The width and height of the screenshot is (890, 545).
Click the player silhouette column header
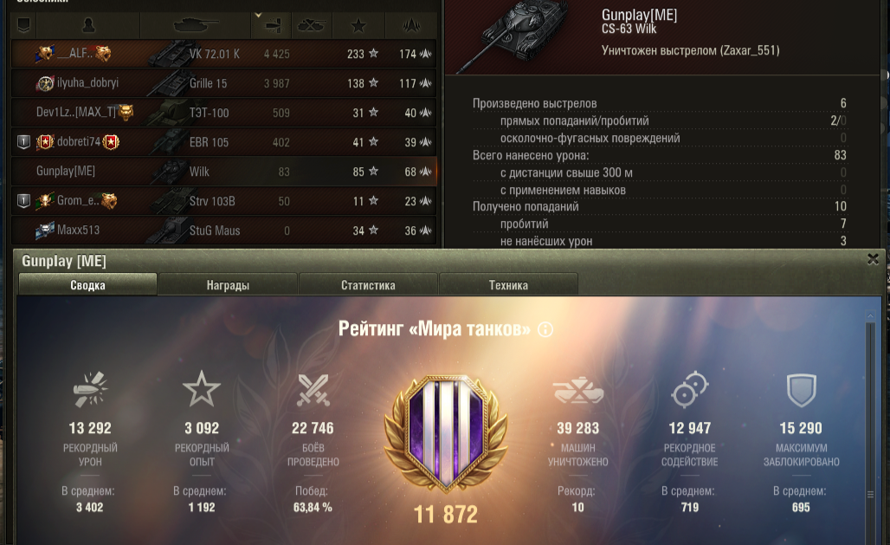88,25
